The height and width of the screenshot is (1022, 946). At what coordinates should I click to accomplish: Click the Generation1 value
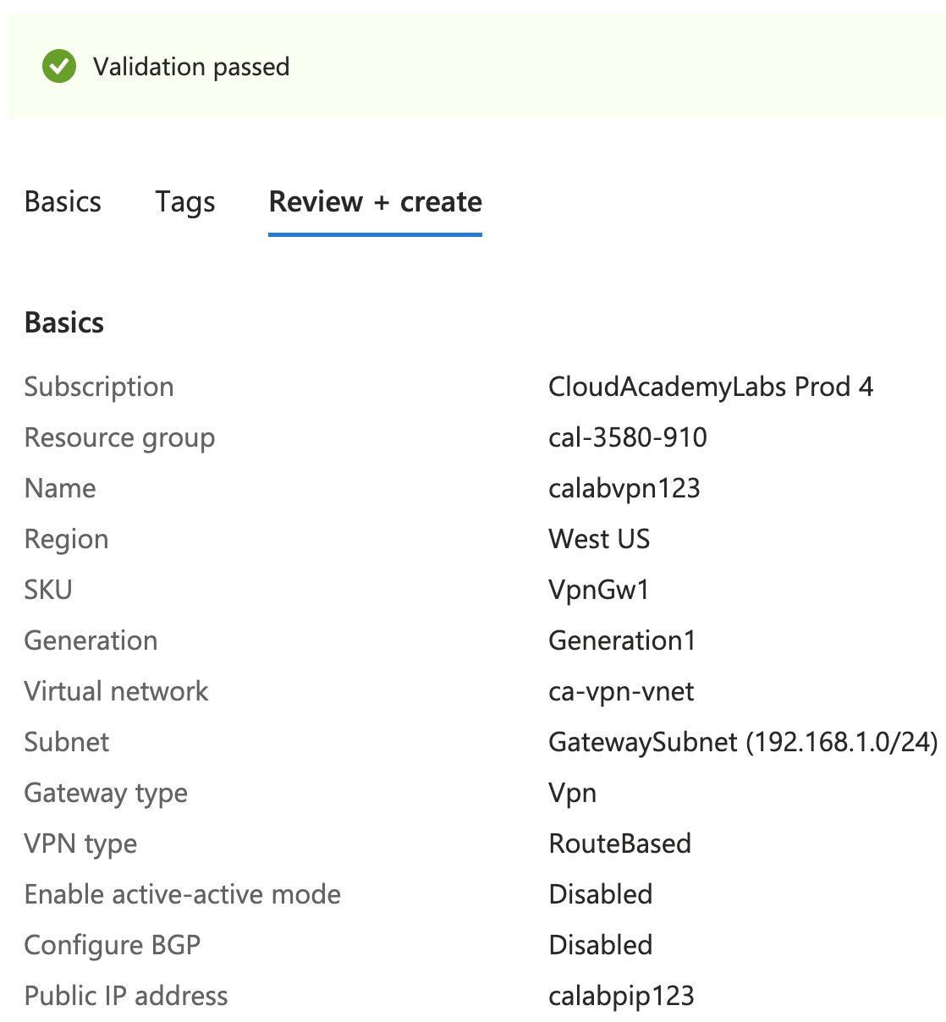tap(621, 640)
